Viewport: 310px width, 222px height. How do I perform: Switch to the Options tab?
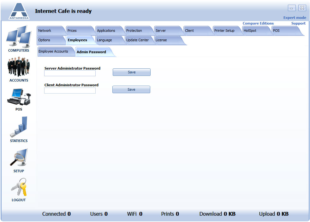pos(51,40)
